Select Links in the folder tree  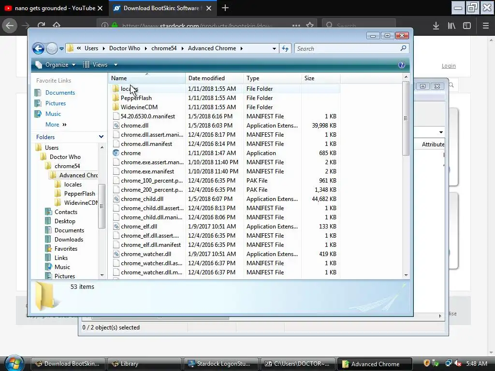61,258
